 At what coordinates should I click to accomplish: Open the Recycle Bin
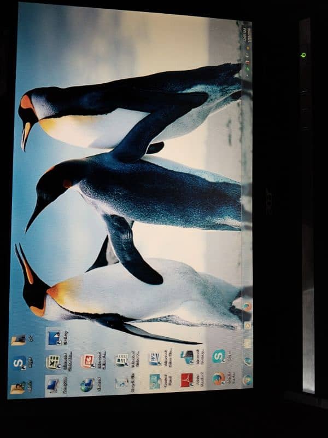121,383
